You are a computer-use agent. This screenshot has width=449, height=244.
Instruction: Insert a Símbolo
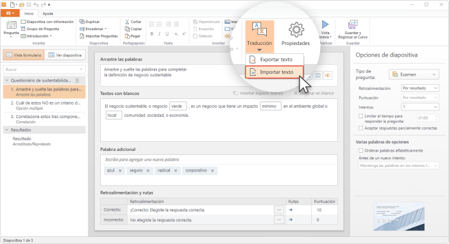203,36
